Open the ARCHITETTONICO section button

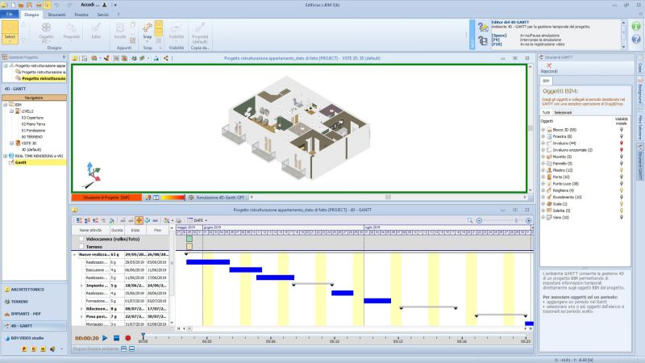pos(34,290)
